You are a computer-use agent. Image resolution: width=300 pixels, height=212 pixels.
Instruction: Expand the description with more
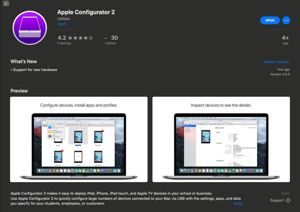click(x=238, y=203)
